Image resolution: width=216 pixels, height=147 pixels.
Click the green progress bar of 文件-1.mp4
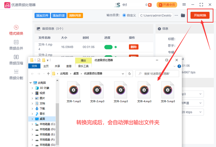pyautogui.click(x=108, y=47)
